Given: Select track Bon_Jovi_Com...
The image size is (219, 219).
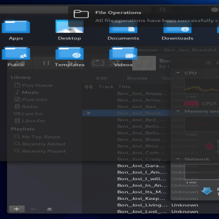Looking at the screenshot, I should pyautogui.click(x=141, y=153).
